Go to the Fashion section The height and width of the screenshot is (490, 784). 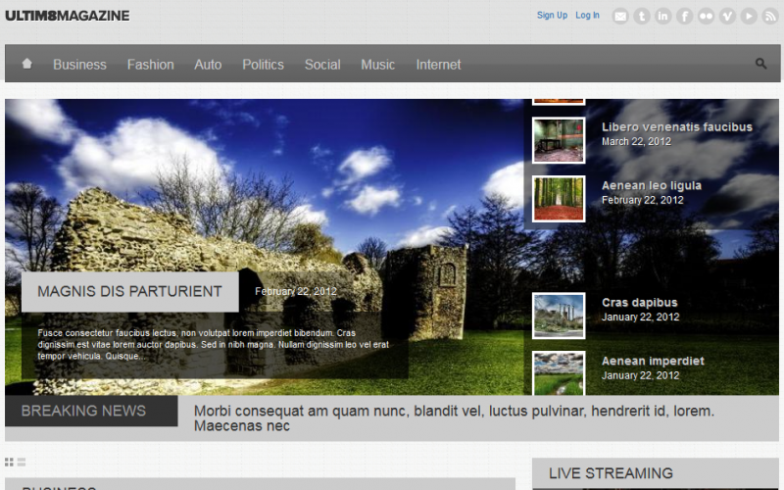150,65
